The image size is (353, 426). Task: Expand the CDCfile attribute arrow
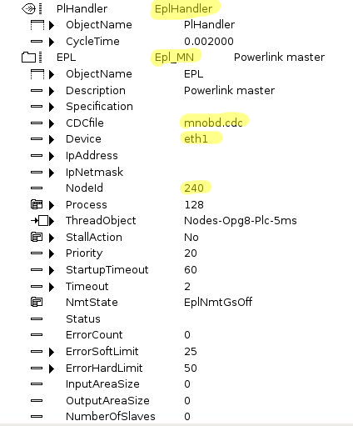pyautogui.click(x=52, y=123)
